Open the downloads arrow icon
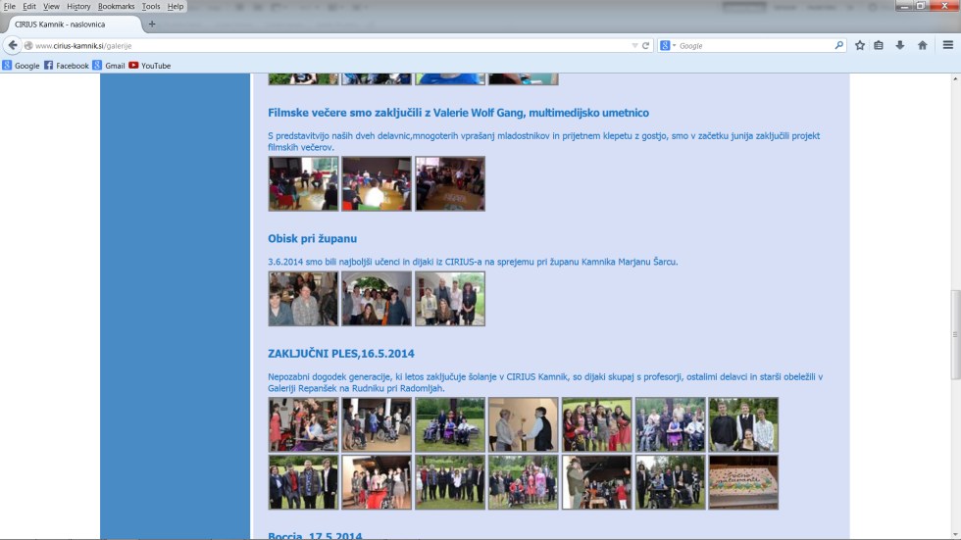Viewport: 961px width, 540px height. [900, 45]
